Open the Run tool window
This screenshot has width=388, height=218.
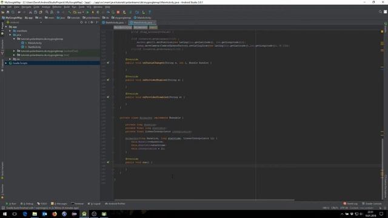coord(11,203)
